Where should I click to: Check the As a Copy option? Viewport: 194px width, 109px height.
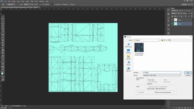148,80
